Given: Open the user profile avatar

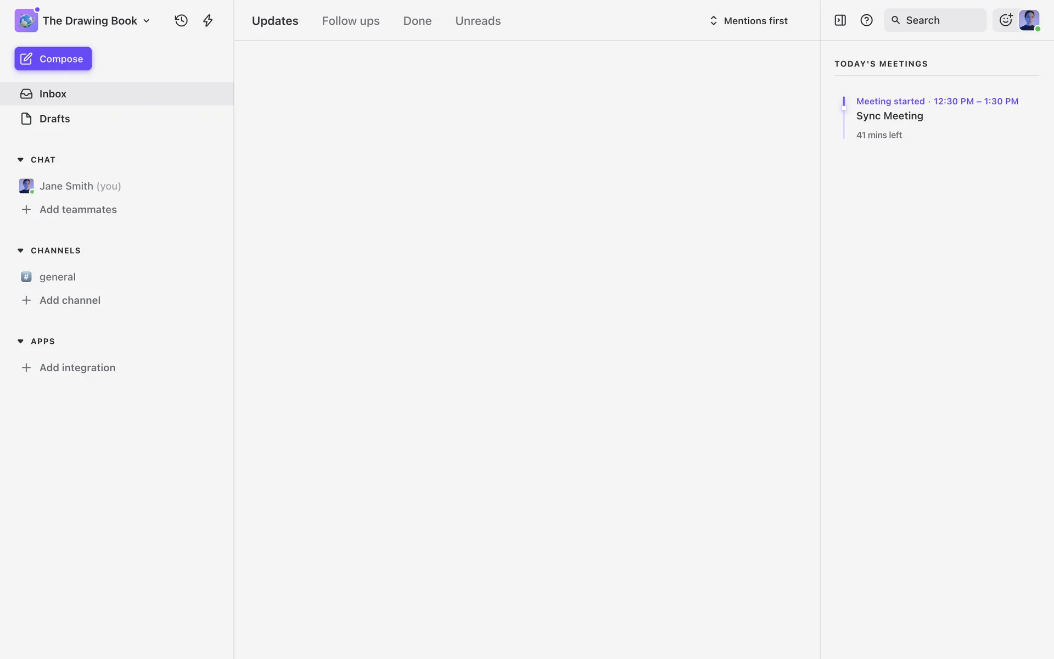Looking at the screenshot, I should pyautogui.click(x=1029, y=20).
